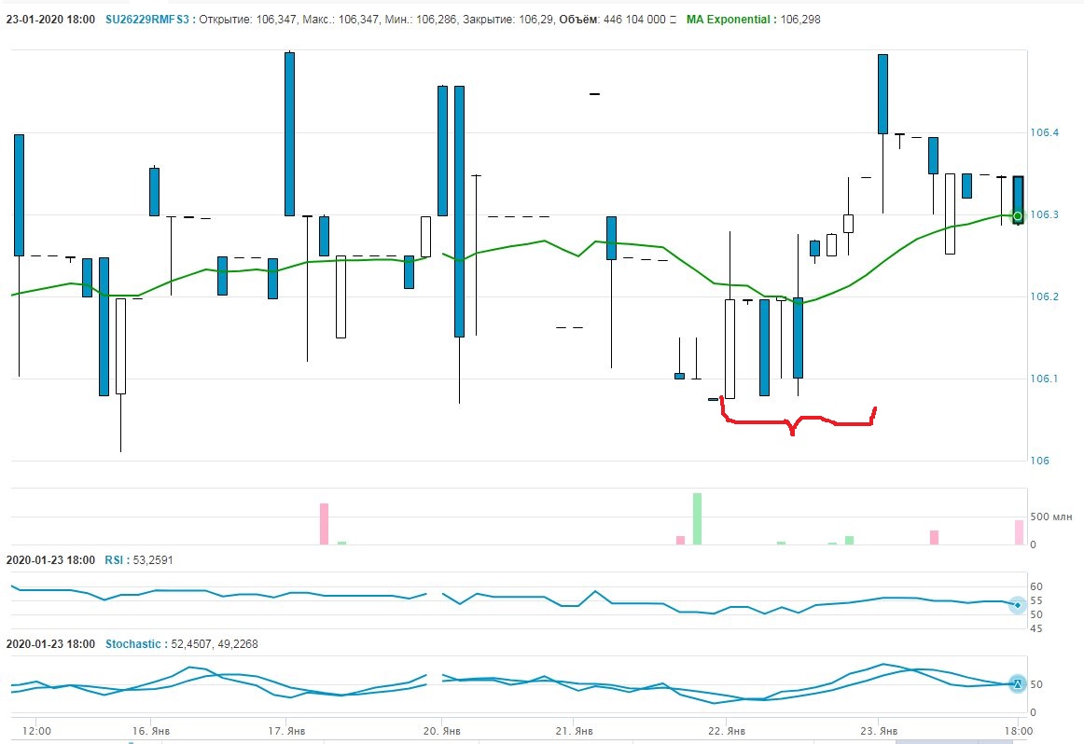The height and width of the screenshot is (744, 1084).
Task: Click the Открытие: 106,347 value
Action: (248, 20)
